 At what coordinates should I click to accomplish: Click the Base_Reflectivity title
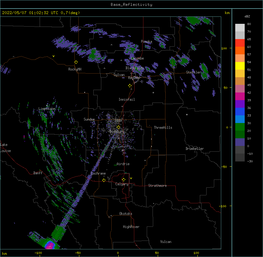click(131, 5)
